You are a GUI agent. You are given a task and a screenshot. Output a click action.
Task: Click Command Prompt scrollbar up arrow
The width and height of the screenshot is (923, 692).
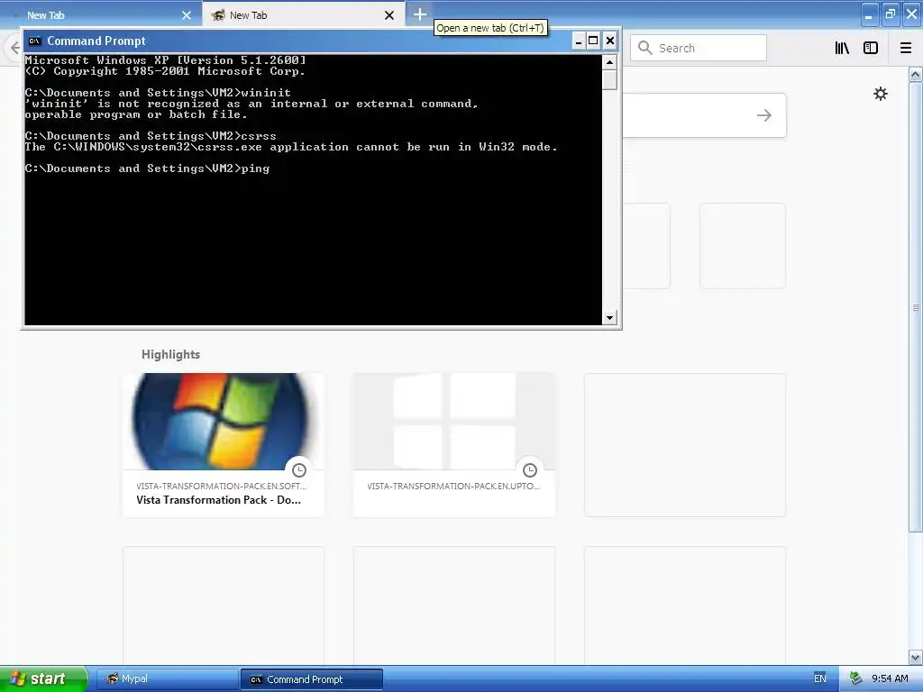click(609, 62)
